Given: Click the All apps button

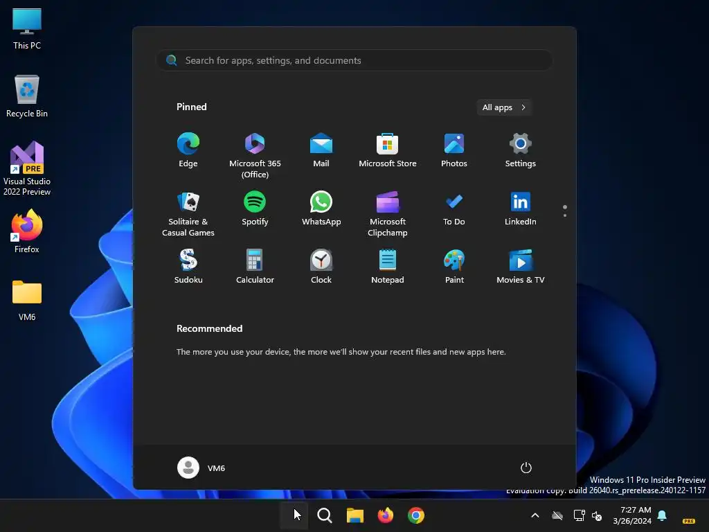Looking at the screenshot, I should [x=504, y=107].
